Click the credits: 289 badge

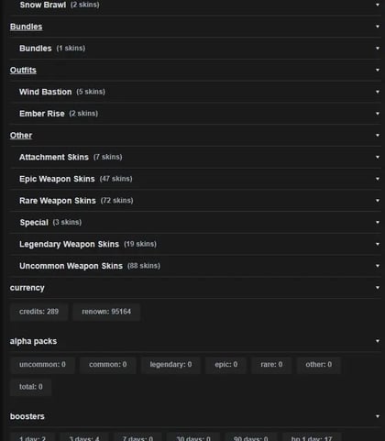(x=38, y=312)
